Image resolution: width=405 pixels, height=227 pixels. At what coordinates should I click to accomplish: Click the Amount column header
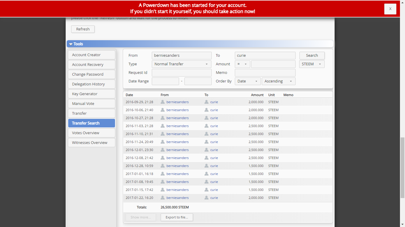(257, 95)
